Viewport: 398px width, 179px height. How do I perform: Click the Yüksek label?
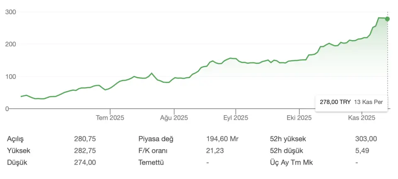pos(19,151)
